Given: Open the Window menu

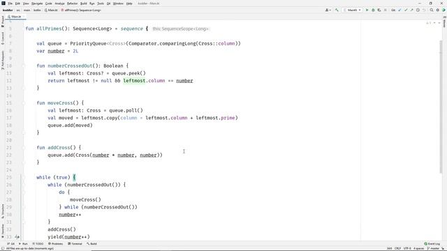Looking at the screenshot, I should point(118,3).
